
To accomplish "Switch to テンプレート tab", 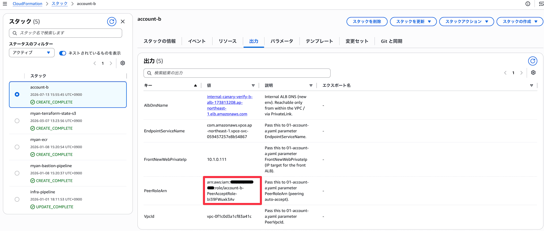I will [319, 41].
